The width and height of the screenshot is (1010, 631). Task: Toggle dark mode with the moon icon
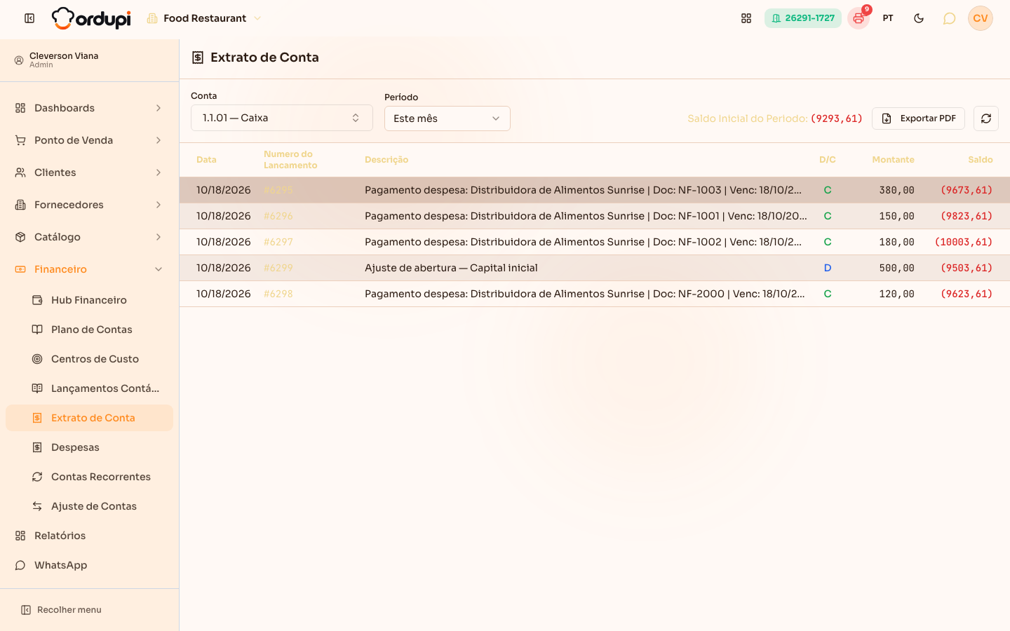pos(919,18)
